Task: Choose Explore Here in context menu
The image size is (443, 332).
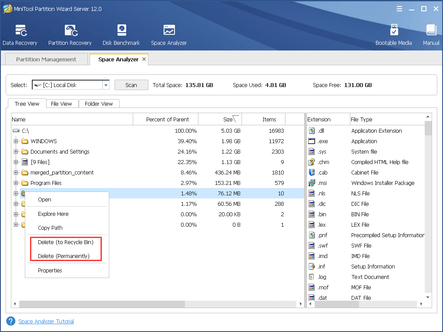Action: tap(67, 214)
